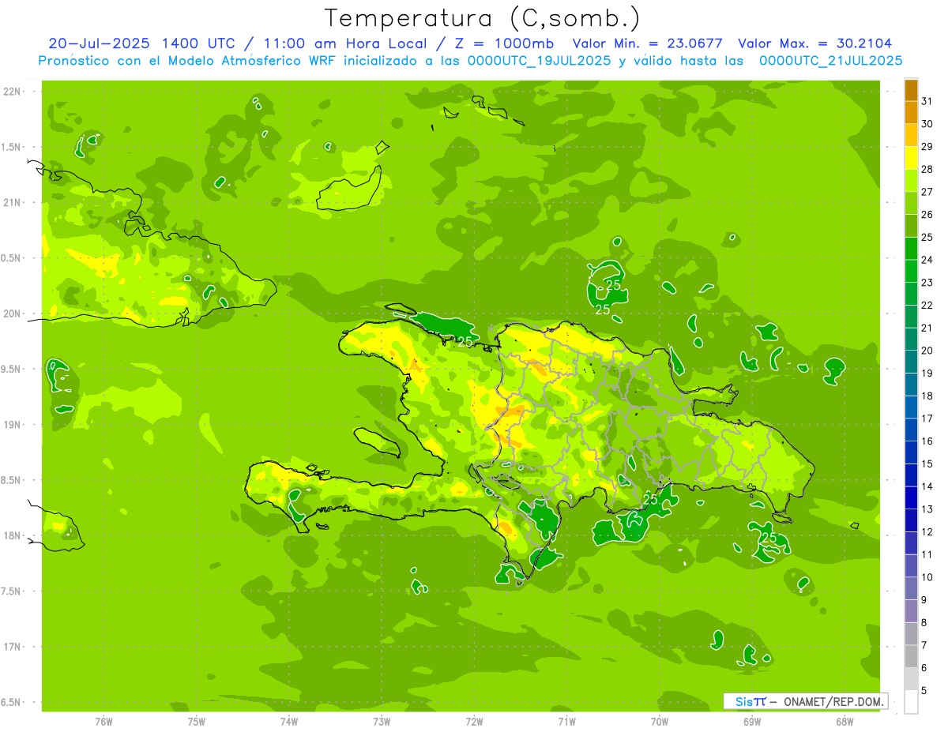Select the "0000UTC_21JUL2025" valid-until time

(x=831, y=61)
